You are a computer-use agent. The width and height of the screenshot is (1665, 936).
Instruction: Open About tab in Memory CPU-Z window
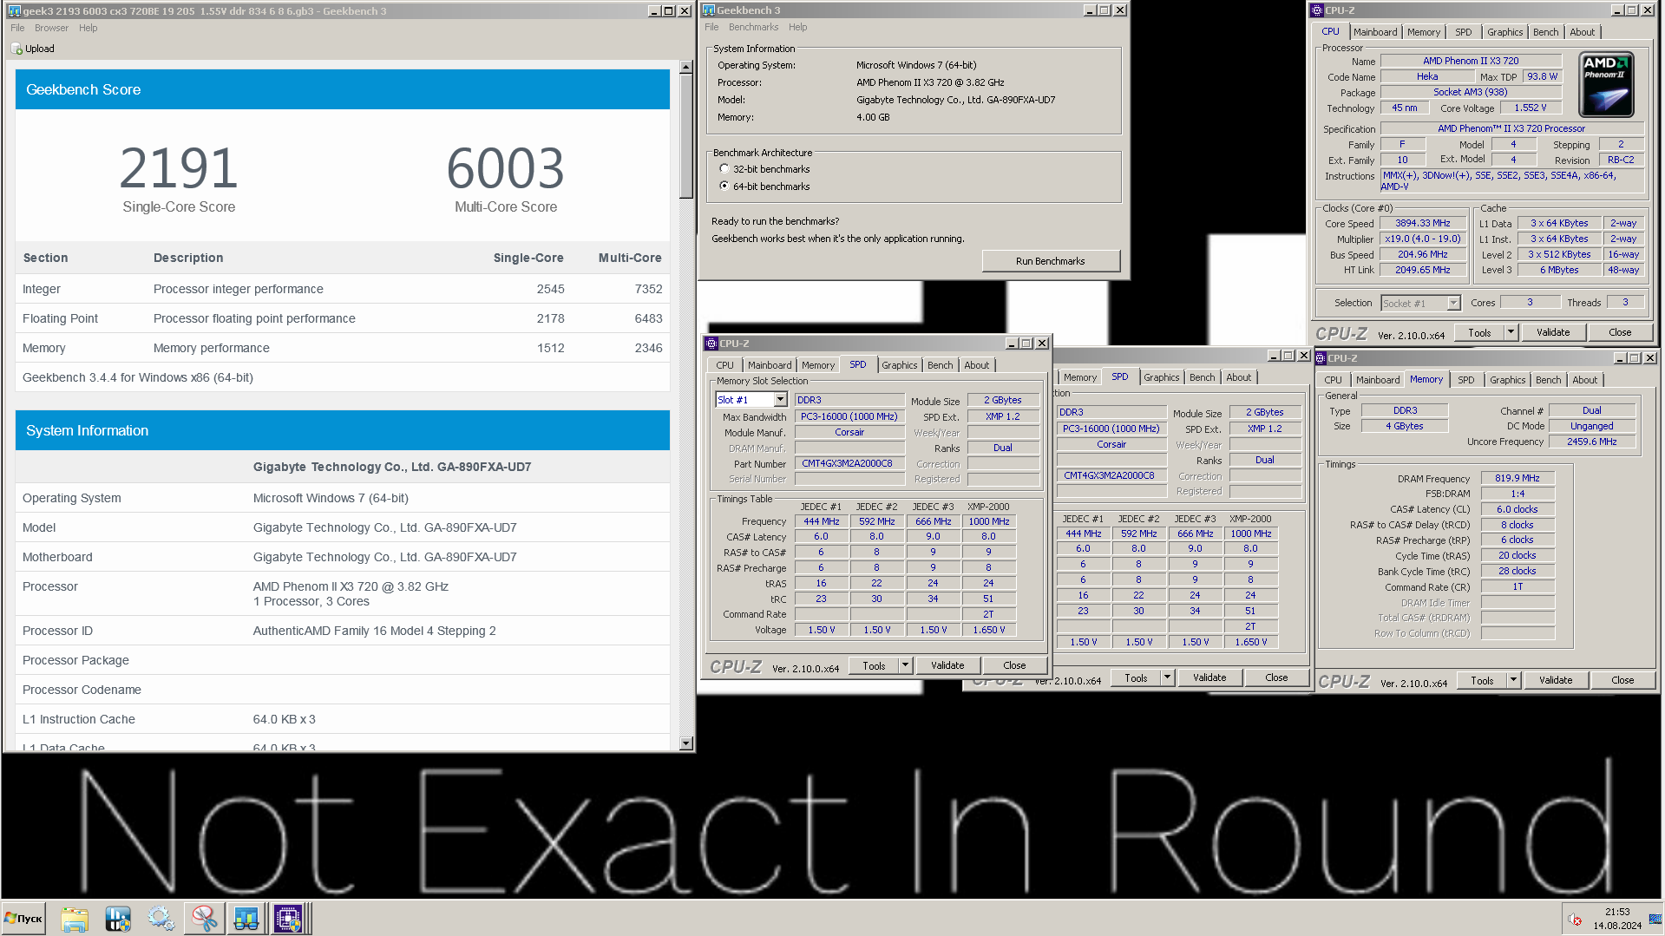1584,380
